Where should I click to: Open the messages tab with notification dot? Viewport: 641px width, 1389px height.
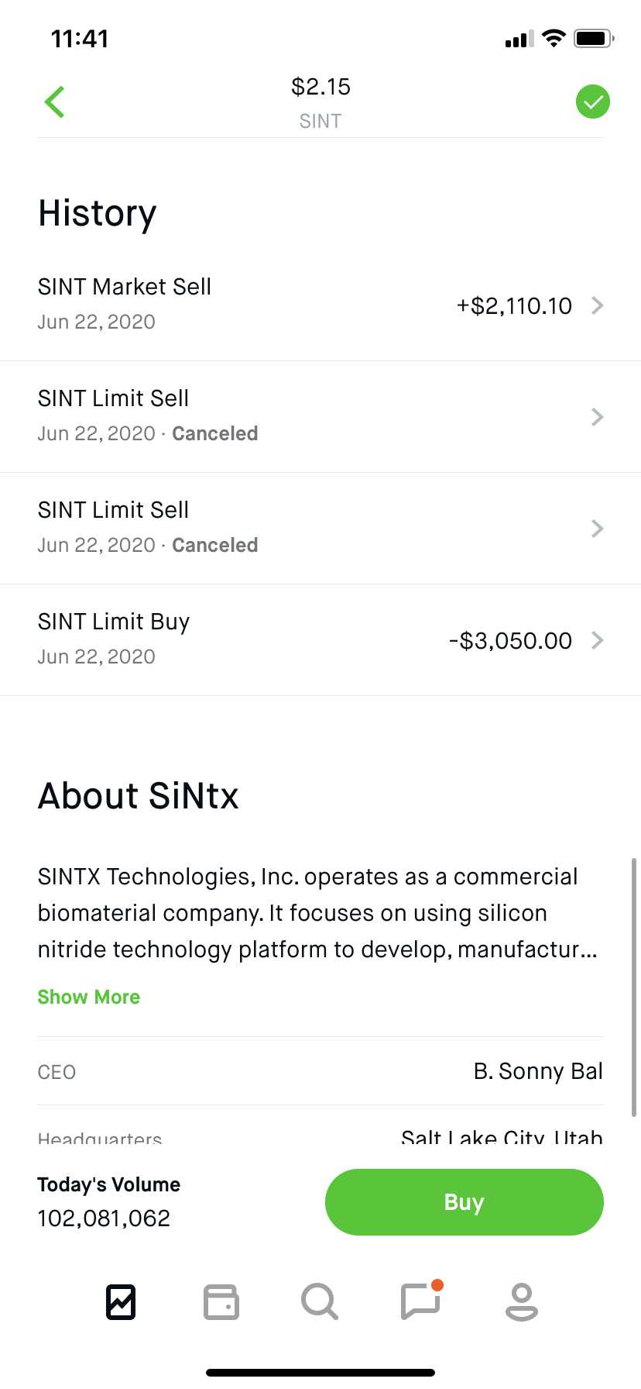[420, 1301]
